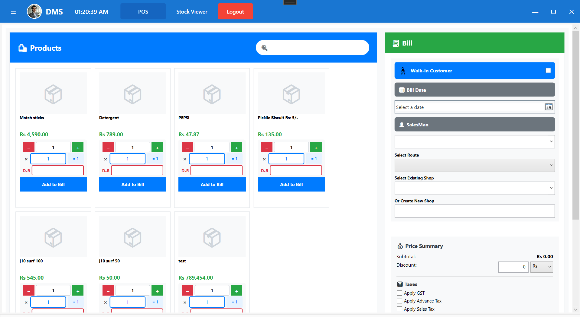The width and height of the screenshot is (580, 317).
Task: Click the Walk-in Customer person icon
Action: 403,71
